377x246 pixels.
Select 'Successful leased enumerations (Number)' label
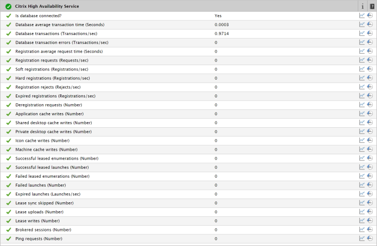pyautogui.click(x=57, y=158)
